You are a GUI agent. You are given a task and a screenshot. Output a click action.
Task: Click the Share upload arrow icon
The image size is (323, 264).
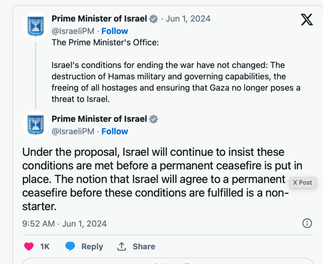[122, 246]
